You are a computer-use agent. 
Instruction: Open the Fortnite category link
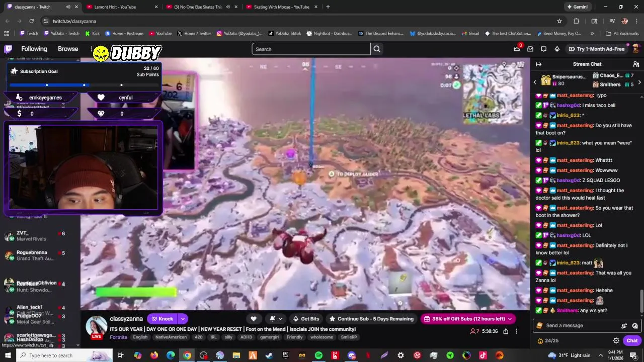point(118,337)
